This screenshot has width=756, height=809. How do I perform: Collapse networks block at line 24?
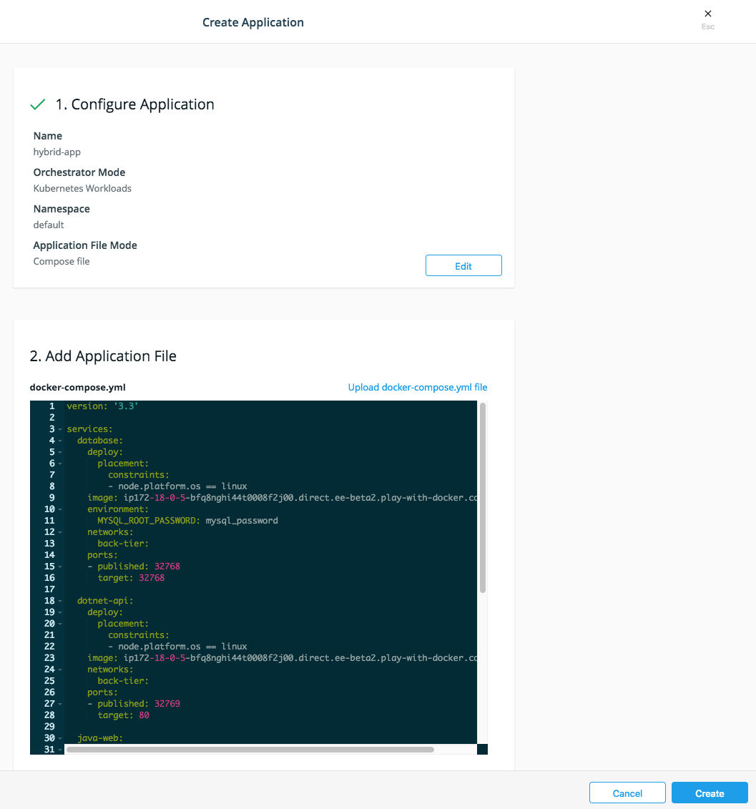(60, 670)
